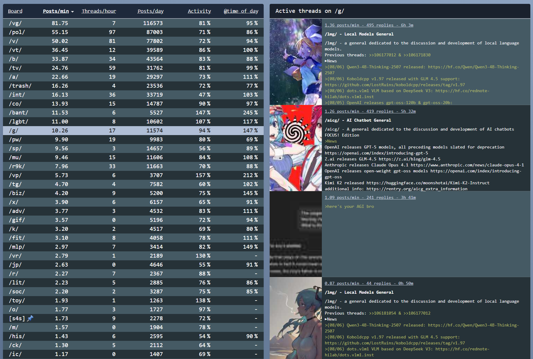The width and height of the screenshot is (533, 359).
Task: Select the /tg/ board row
Action: click(x=133, y=184)
